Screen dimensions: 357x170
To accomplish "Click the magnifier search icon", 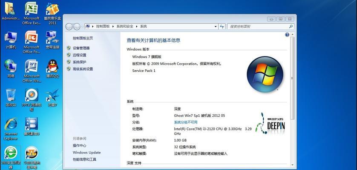I will point(291,26).
